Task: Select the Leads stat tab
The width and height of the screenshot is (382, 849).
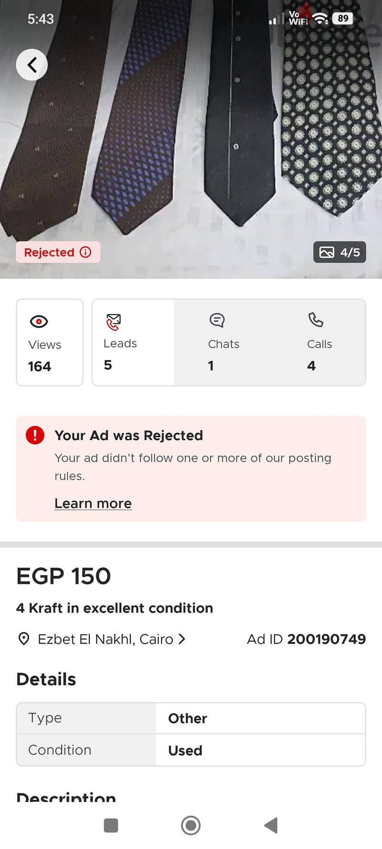Action: 133,342
